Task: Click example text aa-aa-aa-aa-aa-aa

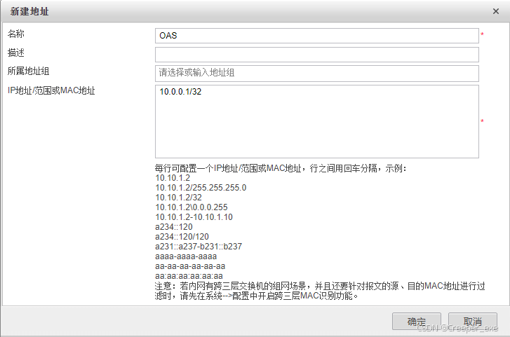Action: [190, 266]
